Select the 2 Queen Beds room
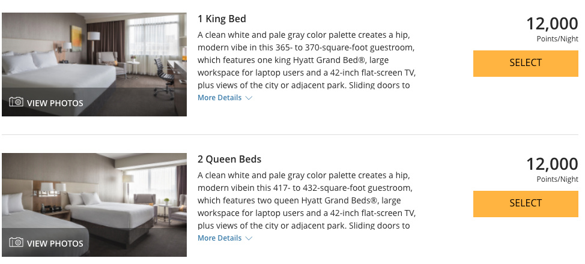 tap(526, 203)
